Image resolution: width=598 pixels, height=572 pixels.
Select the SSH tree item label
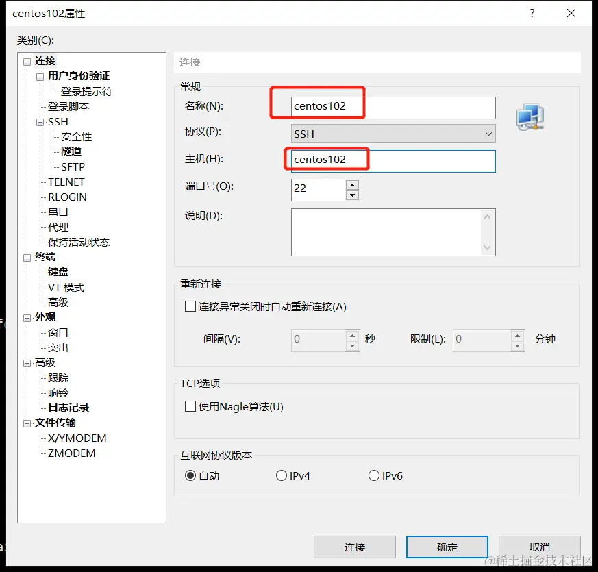point(58,122)
